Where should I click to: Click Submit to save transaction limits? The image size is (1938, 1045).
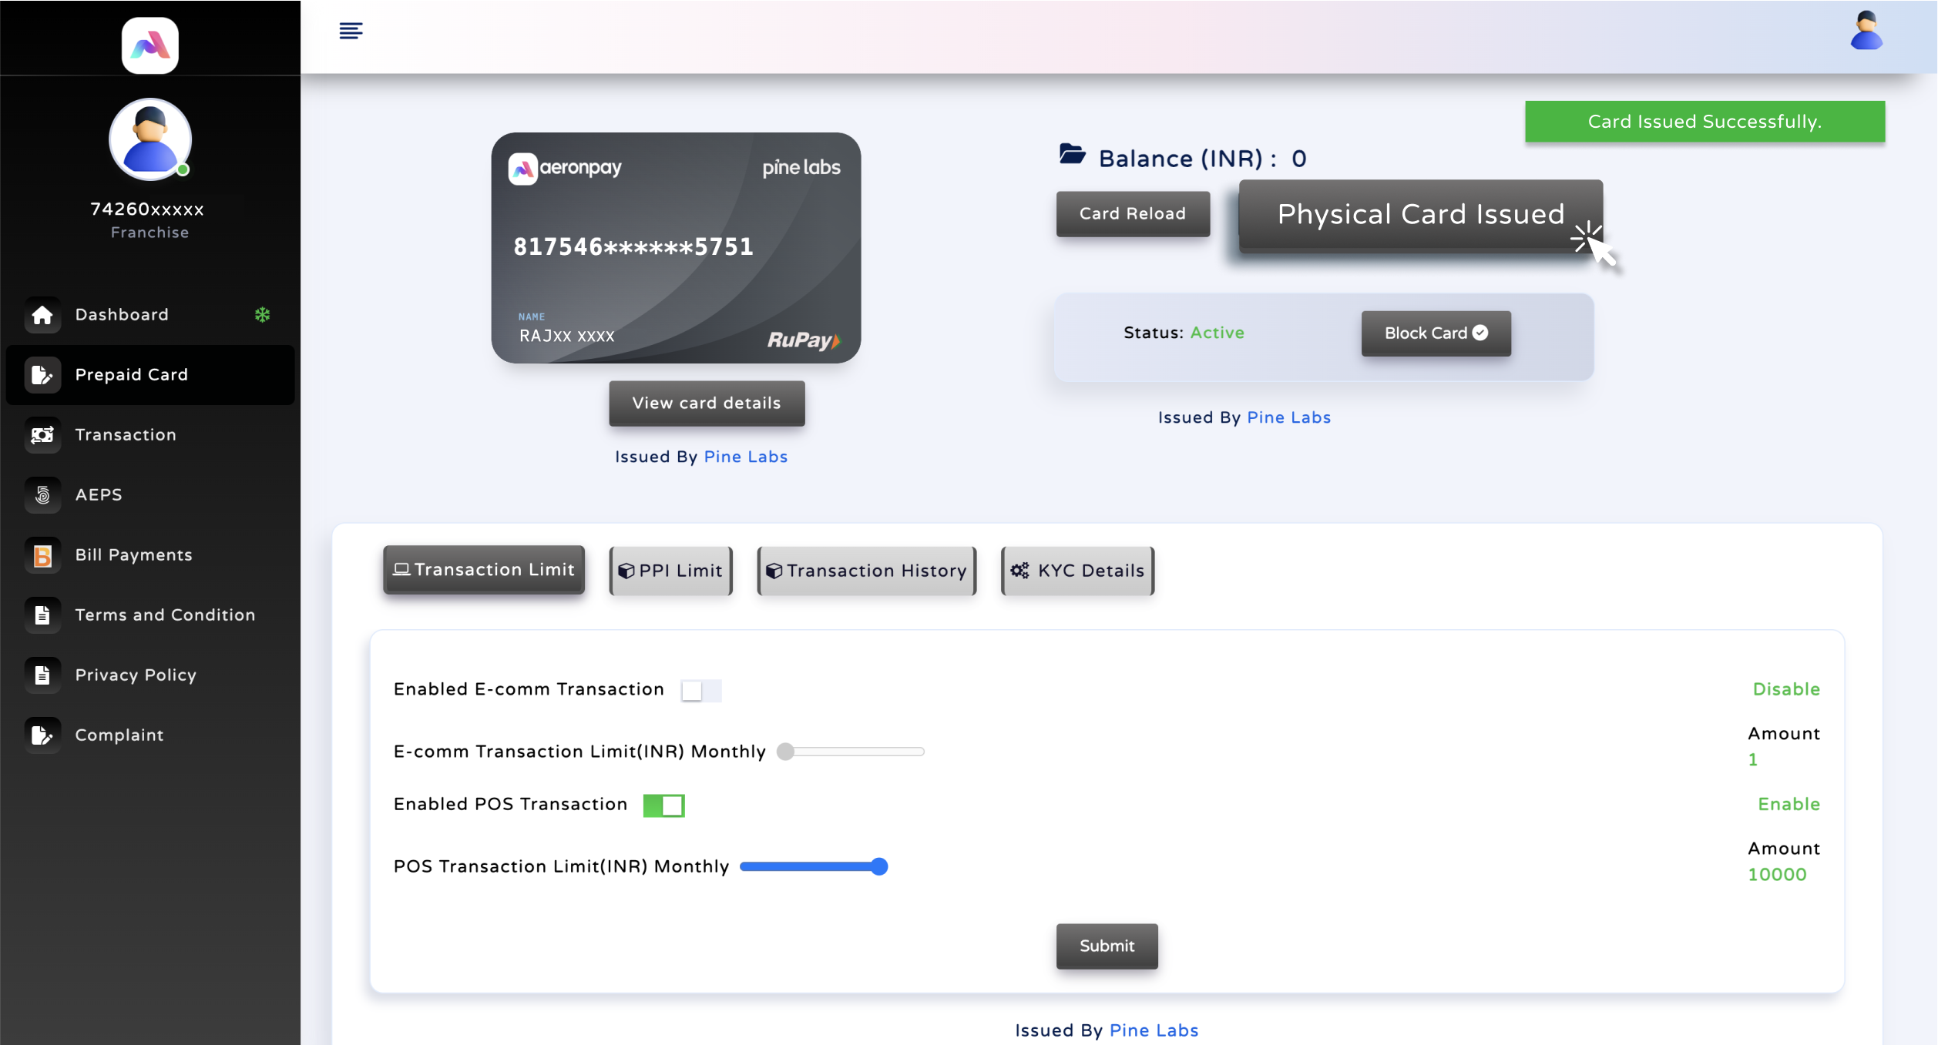[x=1107, y=946]
